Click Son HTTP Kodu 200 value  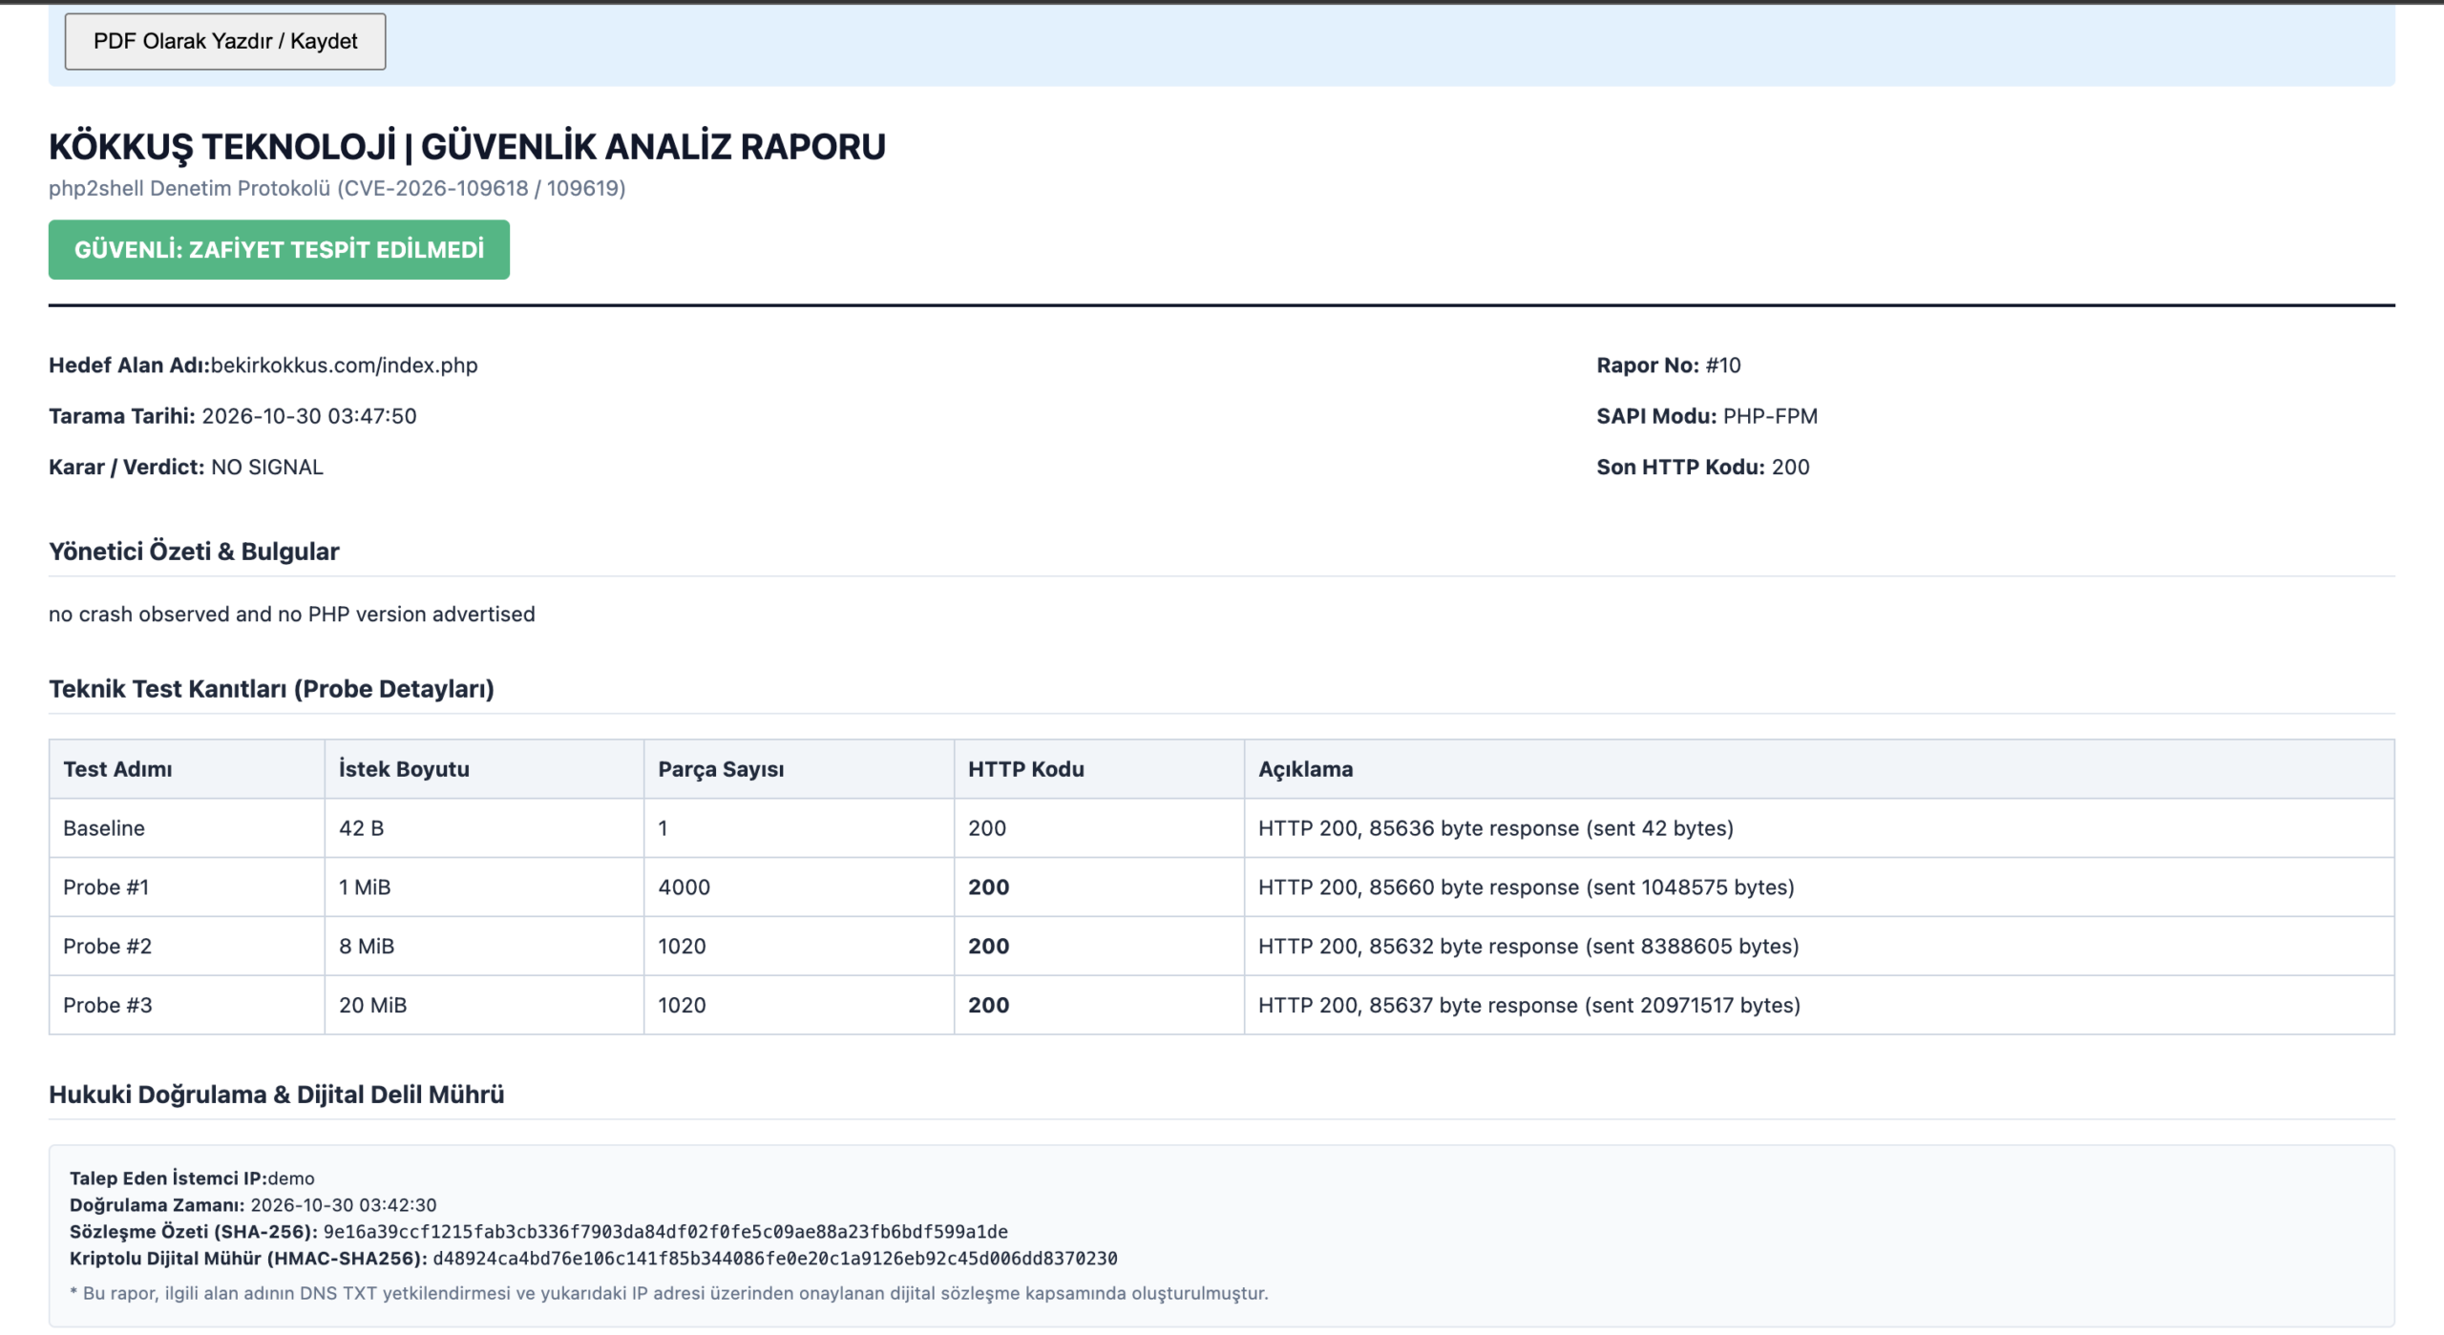[1791, 468]
